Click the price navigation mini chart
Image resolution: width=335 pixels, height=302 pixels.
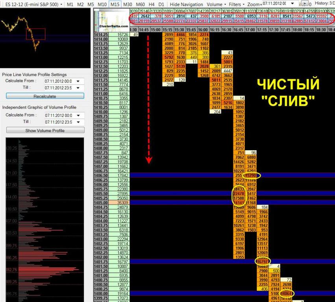[x=45, y=38]
